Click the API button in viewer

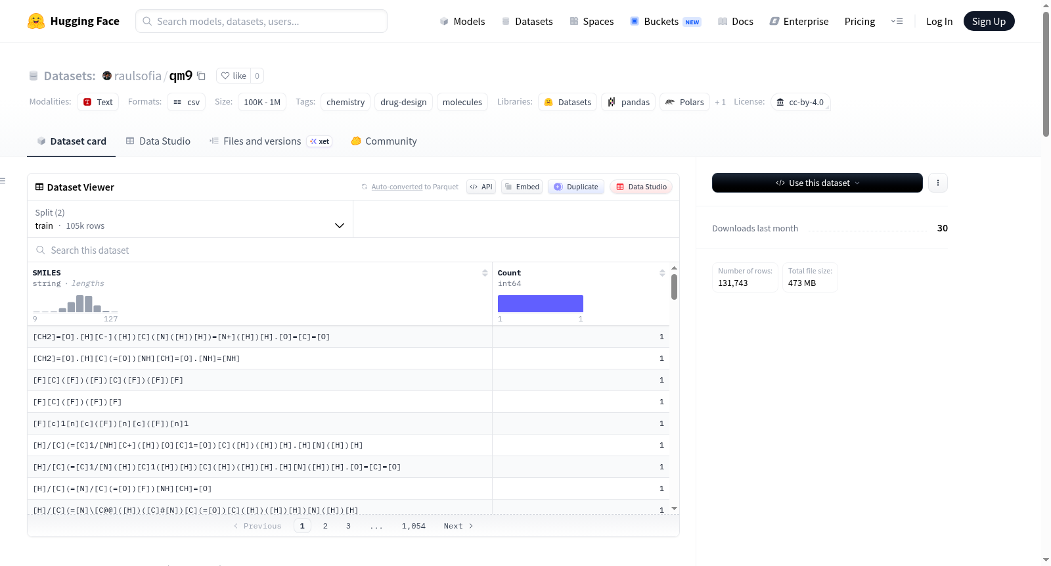pos(481,187)
